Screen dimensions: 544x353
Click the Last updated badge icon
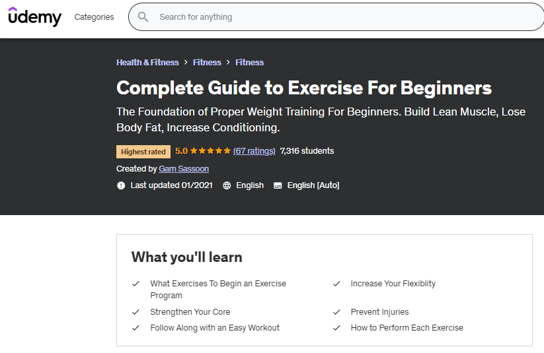click(121, 185)
